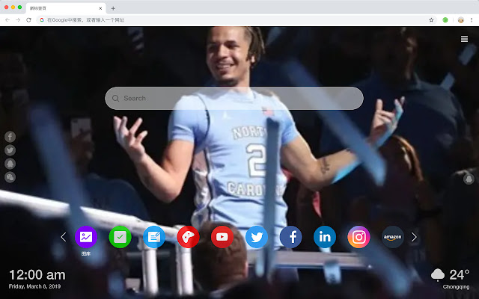
Task: Reload the page with the refresh button
Action: (x=28, y=20)
